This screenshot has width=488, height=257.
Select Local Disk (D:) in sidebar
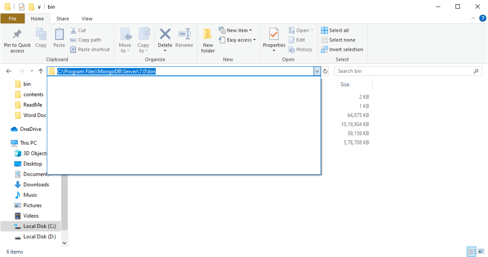(x=35, y=237)
